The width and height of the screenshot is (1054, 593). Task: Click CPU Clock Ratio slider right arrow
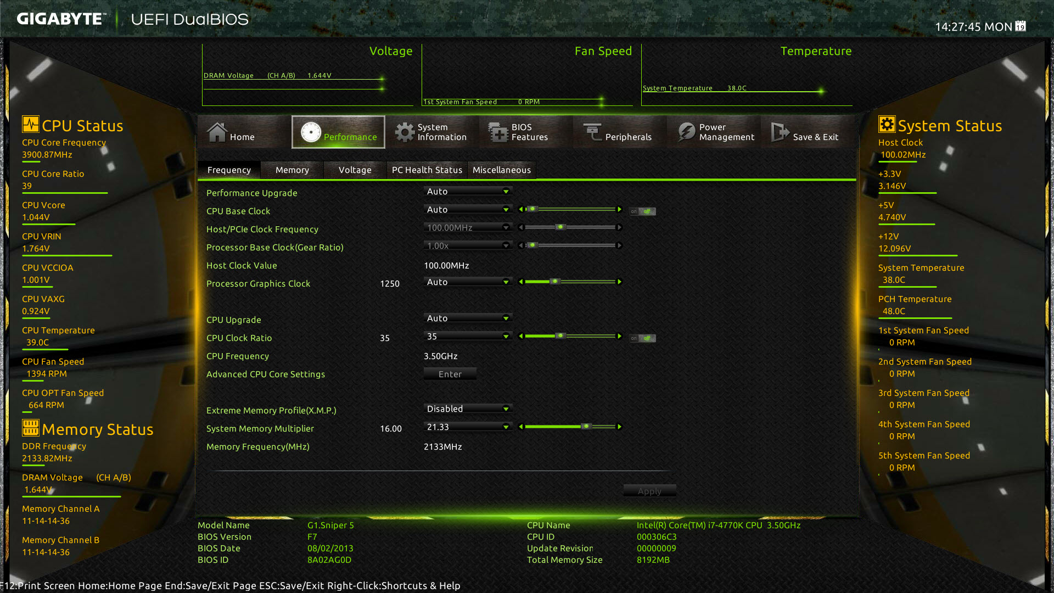pyautogui.click(x=619, y=336)
